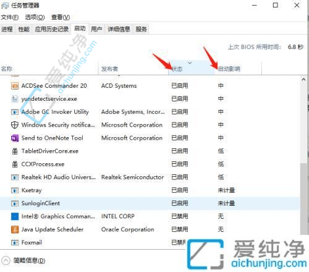Click the Realtek HD Audio icon
The image size is (309, 272).
click(x=15, y=177)
